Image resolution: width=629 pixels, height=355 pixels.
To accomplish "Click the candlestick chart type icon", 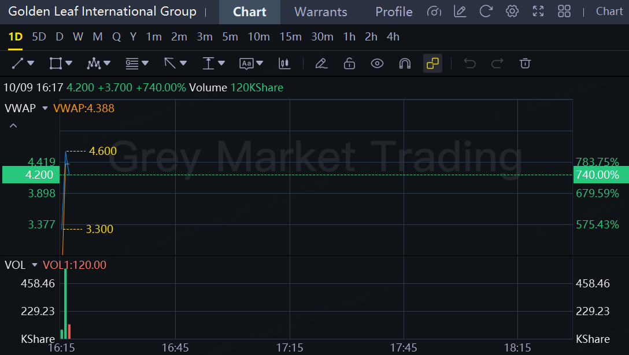I will (284, 64).
